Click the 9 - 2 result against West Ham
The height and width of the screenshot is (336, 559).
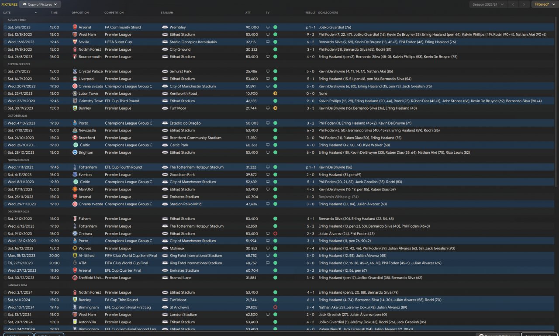[x=311, y=35]
